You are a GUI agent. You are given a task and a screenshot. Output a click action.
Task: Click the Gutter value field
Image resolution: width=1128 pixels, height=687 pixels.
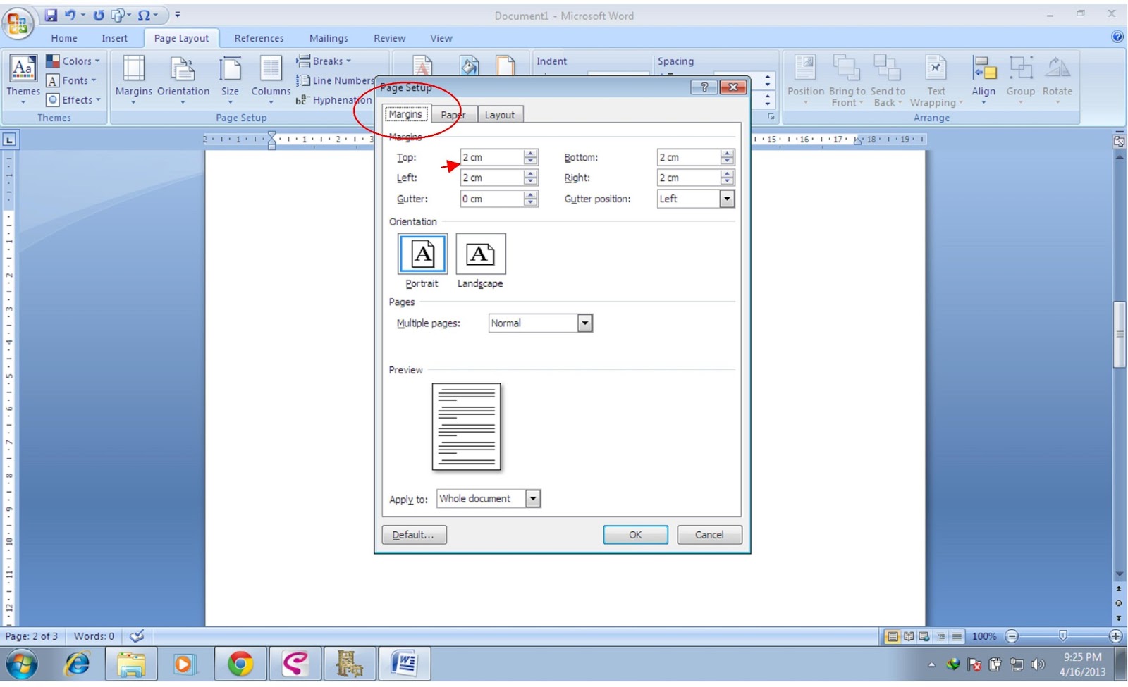tap(492, 199)
